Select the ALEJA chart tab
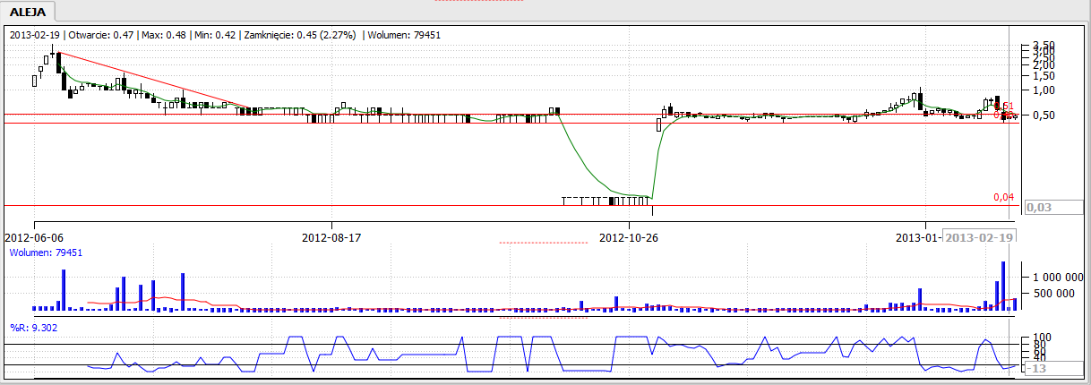This screenshot has height=385, width=1091. pos(28,12)
